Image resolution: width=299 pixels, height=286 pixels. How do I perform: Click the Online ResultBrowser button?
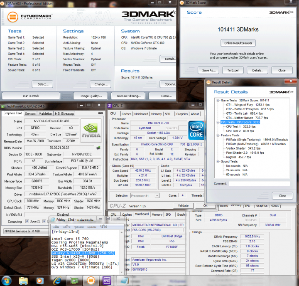(238, 43)
